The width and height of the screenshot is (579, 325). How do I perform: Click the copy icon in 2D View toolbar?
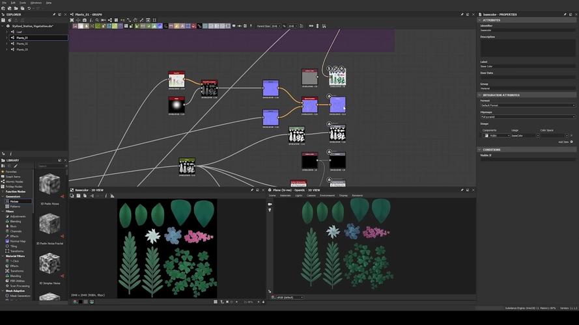[85, 196]
